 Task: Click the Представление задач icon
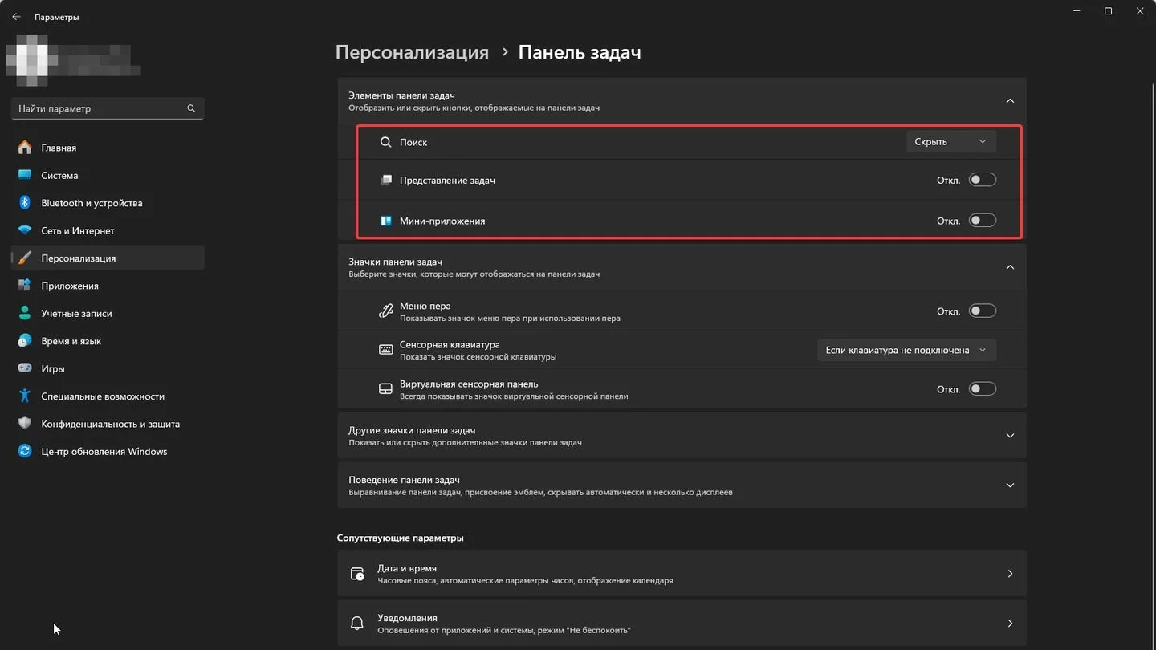click(385, 181)
